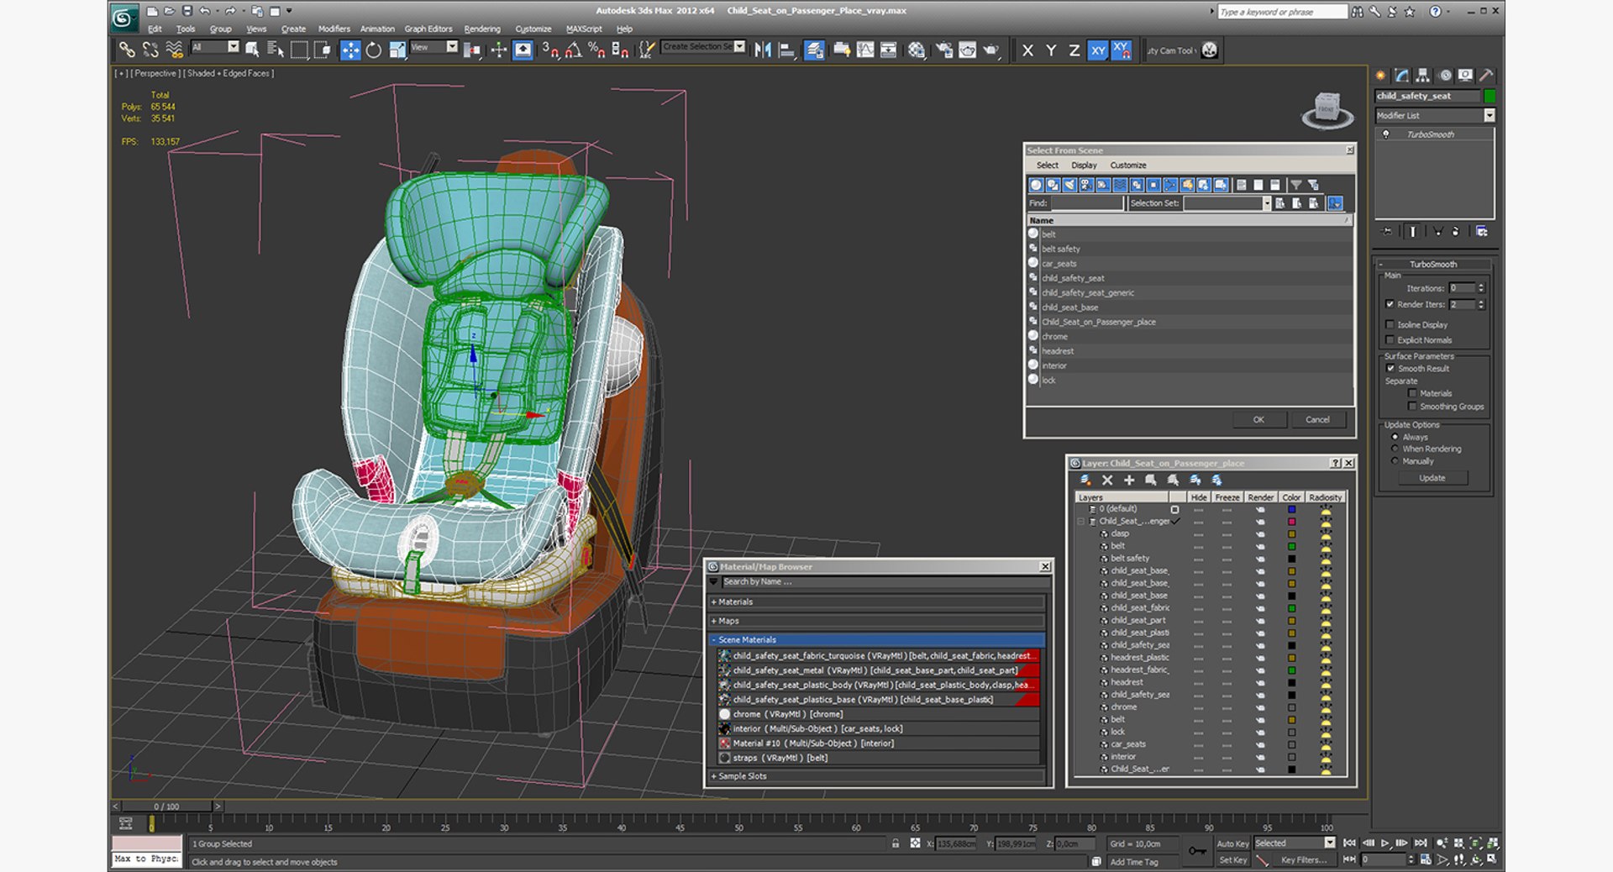This screenshot has height=872, width=1613.
Task: Open the Curve Editor icon
Action: coord(865,50)
